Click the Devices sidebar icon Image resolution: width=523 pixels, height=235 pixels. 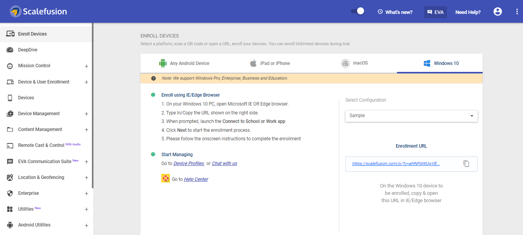click(9, 97)
